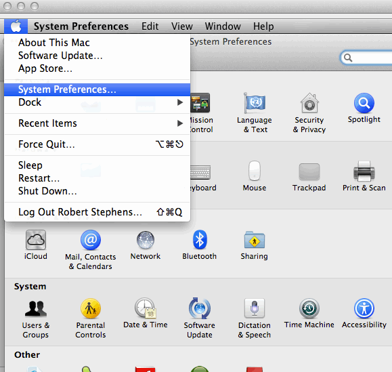Open the View menu
The image size is (392, 372).
(182, 26)
